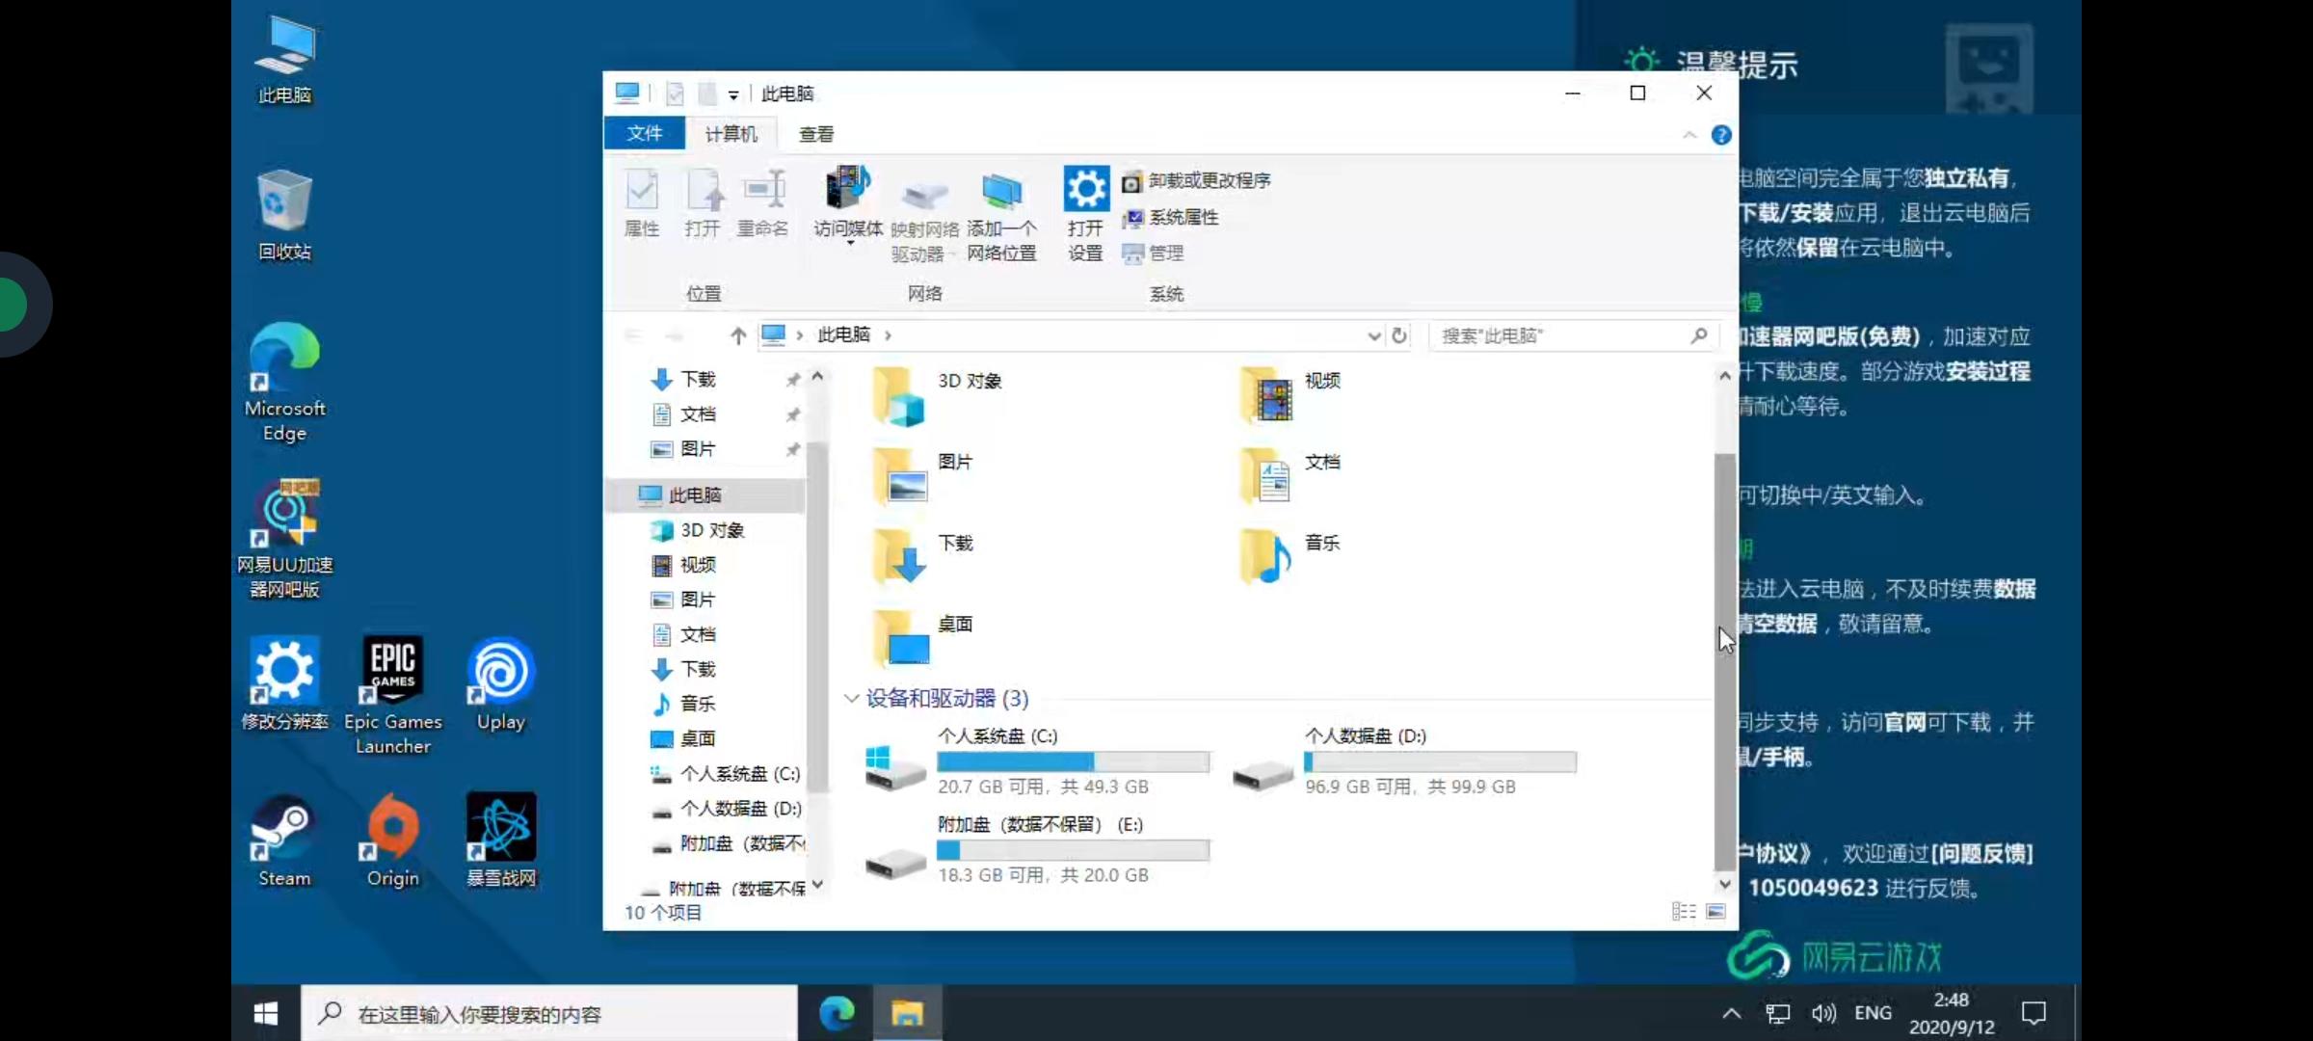The image size is (2313, 1041).
Task: Open Edge from the taskbar
Action: 837,1013
